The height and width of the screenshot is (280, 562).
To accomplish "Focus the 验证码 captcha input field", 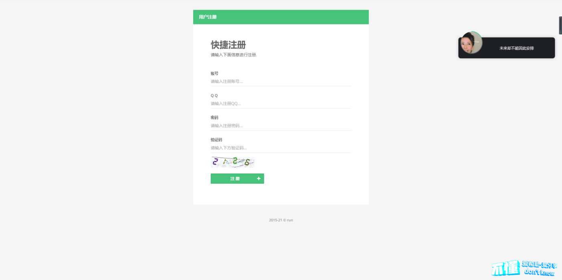I will pyautogui.click(x=281, y=148).
